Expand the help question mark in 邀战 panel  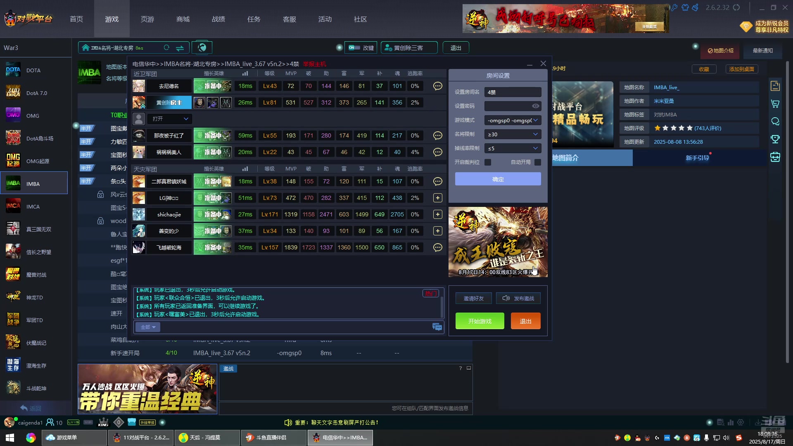461,368
